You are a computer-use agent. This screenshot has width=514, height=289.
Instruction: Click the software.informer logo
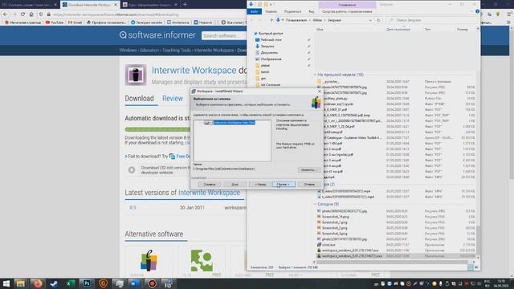click(x=157, y=35)
